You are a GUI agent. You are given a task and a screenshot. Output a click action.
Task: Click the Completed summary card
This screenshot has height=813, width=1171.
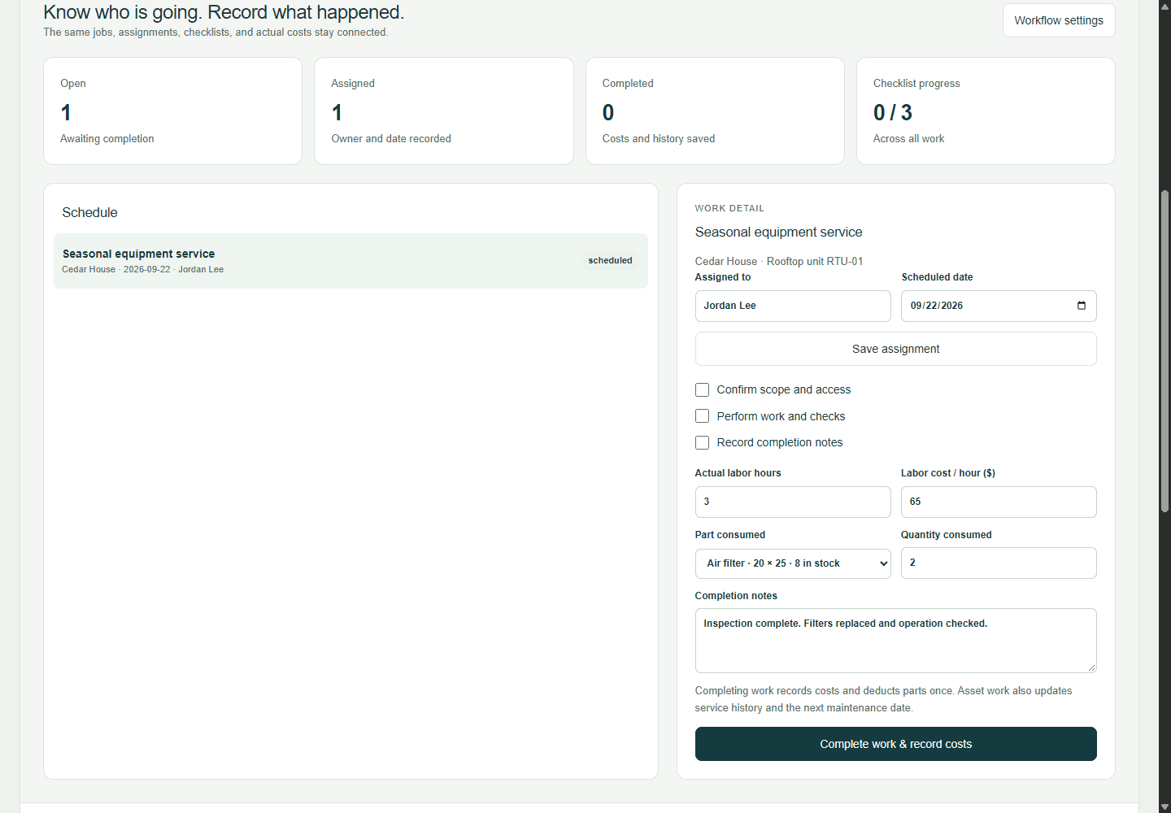tap(715, 111)
